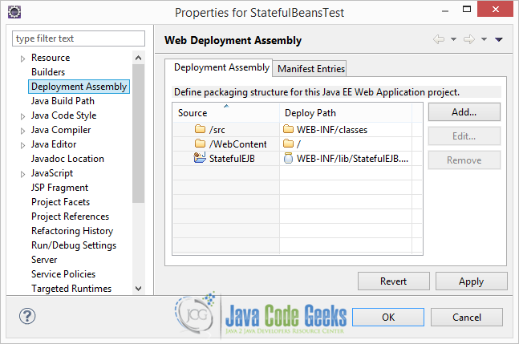This screenshot has width=519, height=344.
Task: Open the back history dropdown arrow
Action: click(453, 40)
